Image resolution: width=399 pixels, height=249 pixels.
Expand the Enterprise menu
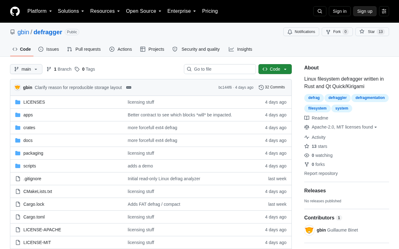[182, 11]
